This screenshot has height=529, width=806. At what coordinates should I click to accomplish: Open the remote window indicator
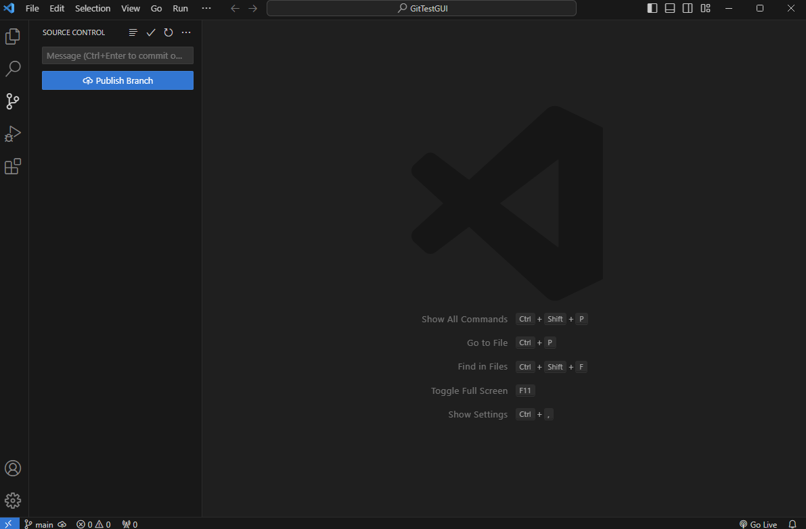click(x=9, y=524)
